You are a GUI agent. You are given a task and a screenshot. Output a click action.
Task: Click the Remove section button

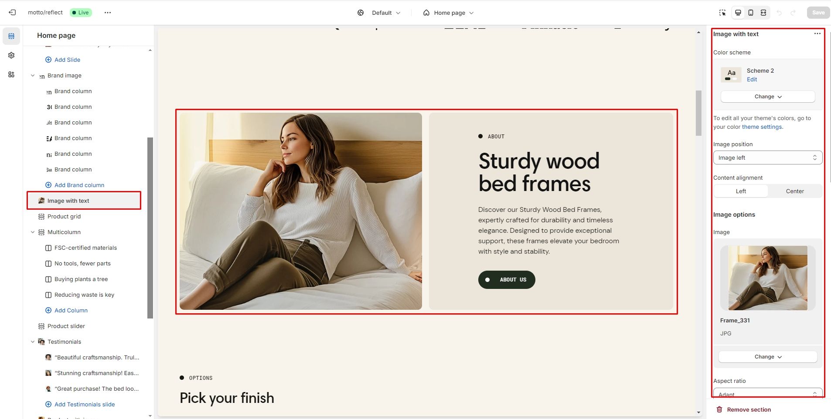click(x=744, y=409)
